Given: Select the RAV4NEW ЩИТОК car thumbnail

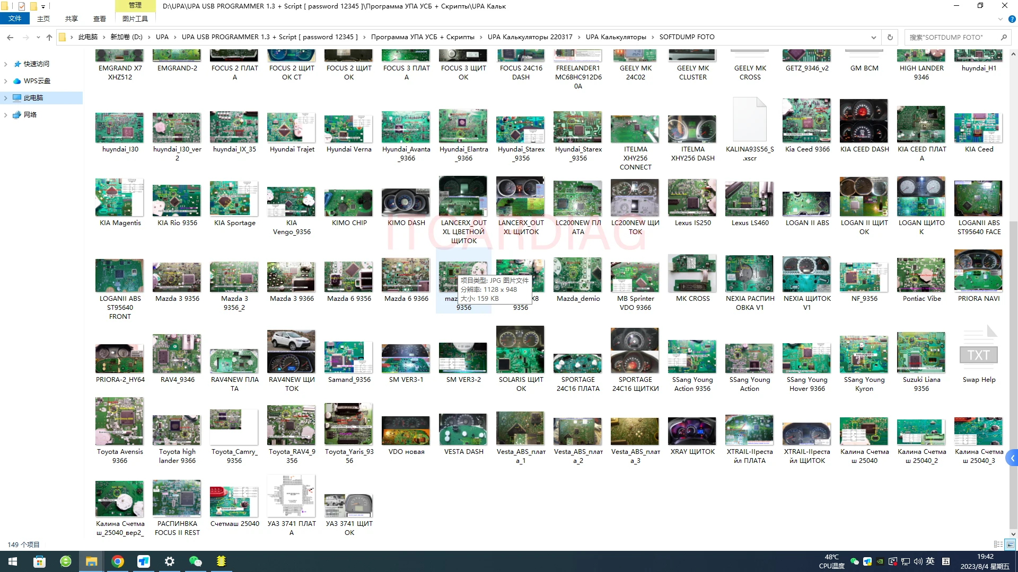Looking at the screenshot, I should (291, 352).
